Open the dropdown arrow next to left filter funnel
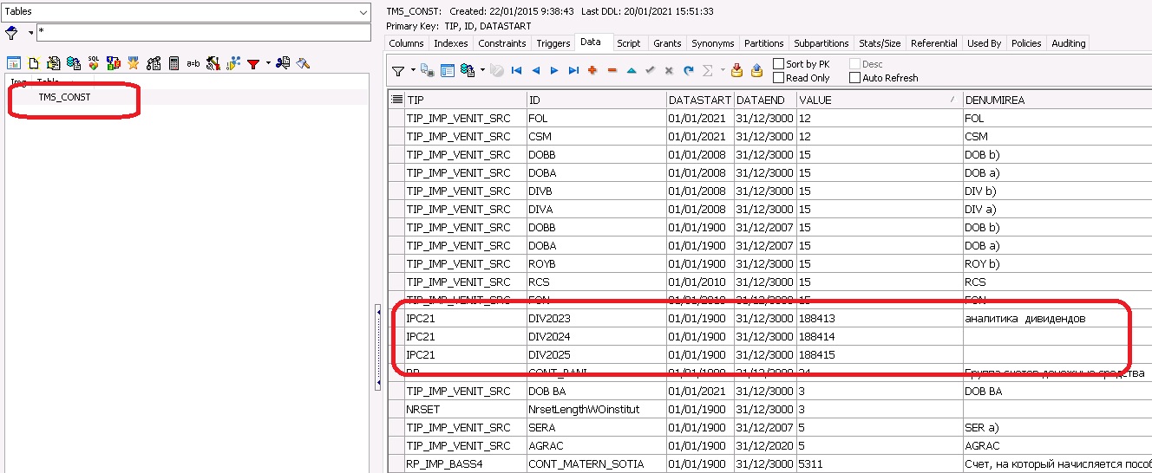1152x473 pixels. [x=30, y=33]
